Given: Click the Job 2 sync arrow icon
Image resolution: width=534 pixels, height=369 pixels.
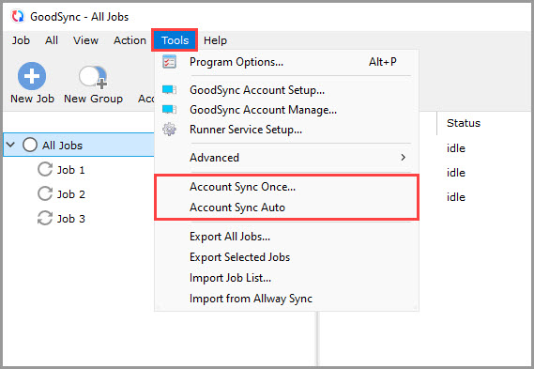Looking at the screenshot, I should click(45, 193).
